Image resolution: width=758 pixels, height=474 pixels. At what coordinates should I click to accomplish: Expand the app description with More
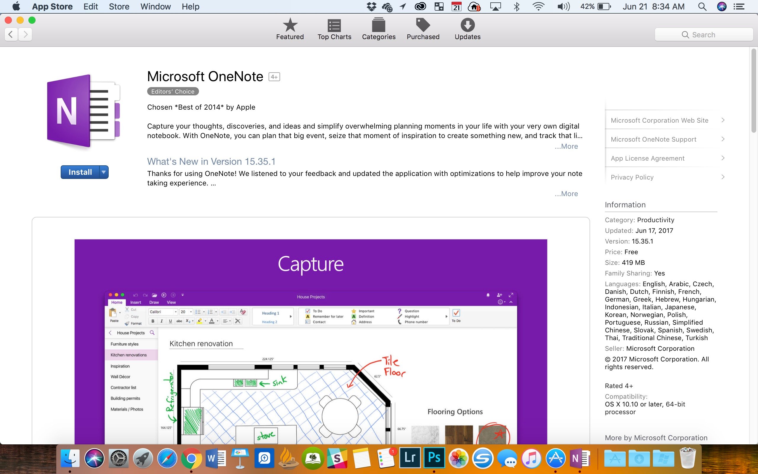tap(566, 146)
